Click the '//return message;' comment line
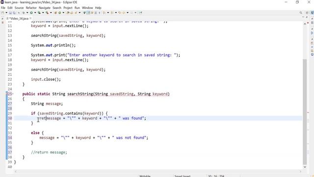The width and height of the screenshot is (314, 177). click(49, 152)
